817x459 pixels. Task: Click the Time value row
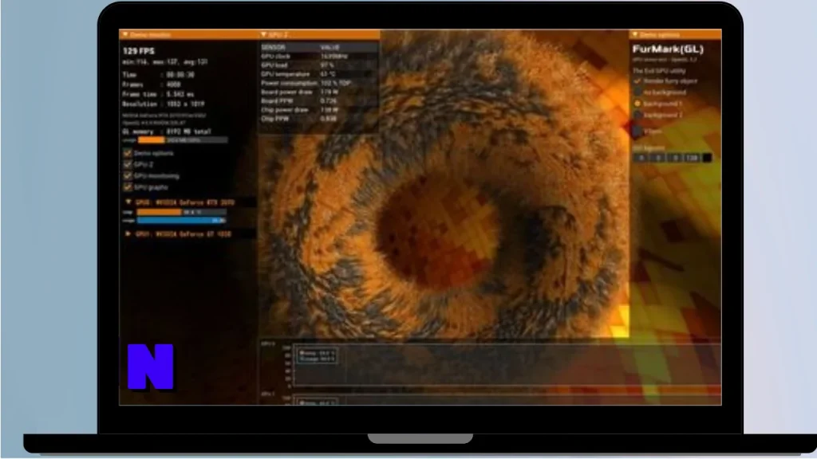[159, 75]
